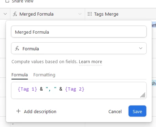Switch to the Formatting tab
This screenshot has height=127, width=156.
[44, 75]
